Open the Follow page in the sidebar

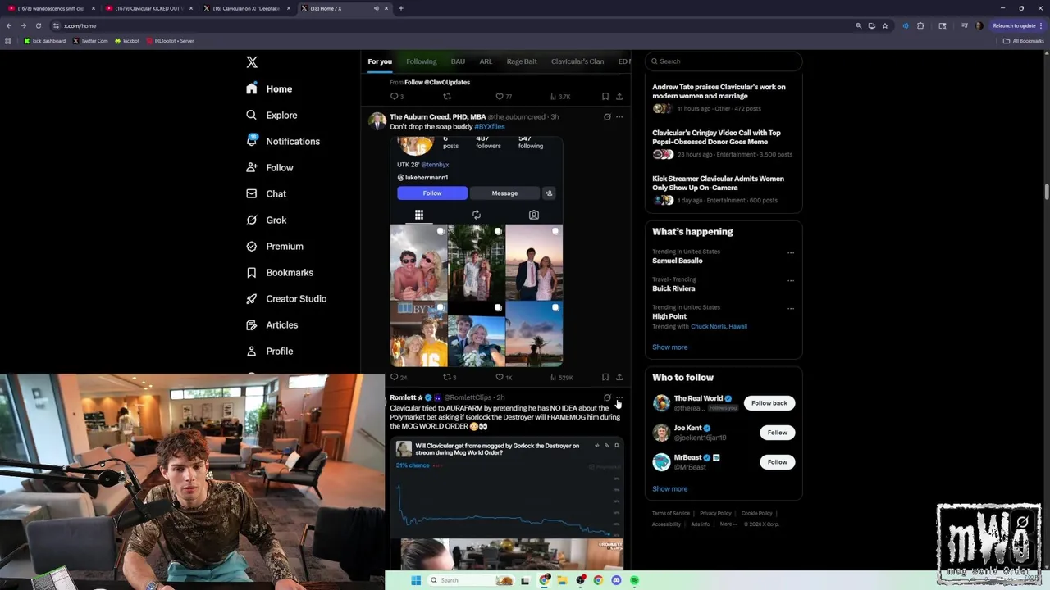pos(269,167)
